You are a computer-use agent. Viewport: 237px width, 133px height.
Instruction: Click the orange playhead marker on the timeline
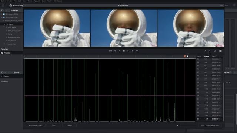point(185,56)
